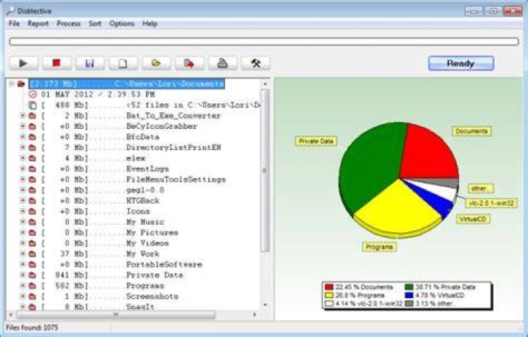Expand the Screenshots folder node
Viewport: 528px width, 337px height.
coord(23,296)
